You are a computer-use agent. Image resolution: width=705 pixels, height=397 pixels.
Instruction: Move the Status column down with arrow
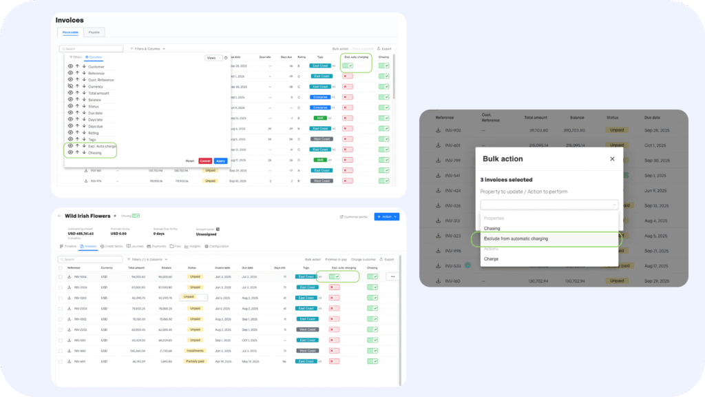[x=83, y=106]
